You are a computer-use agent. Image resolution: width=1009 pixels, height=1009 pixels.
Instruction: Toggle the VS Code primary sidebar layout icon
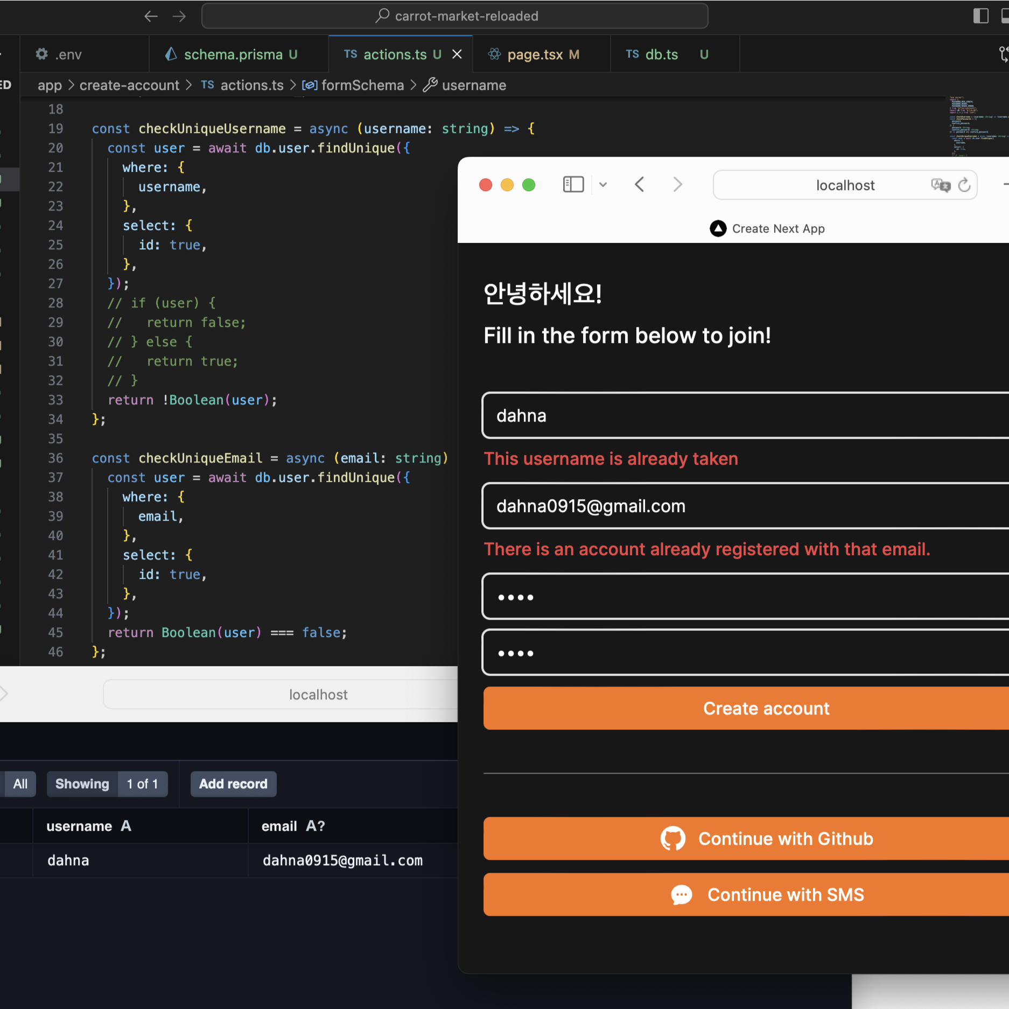click(981, 16)
